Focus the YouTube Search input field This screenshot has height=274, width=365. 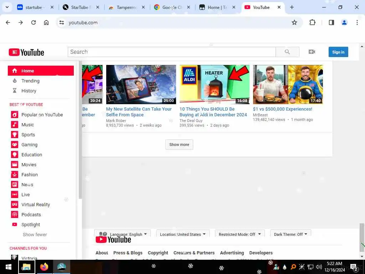[x=172, y=52]
